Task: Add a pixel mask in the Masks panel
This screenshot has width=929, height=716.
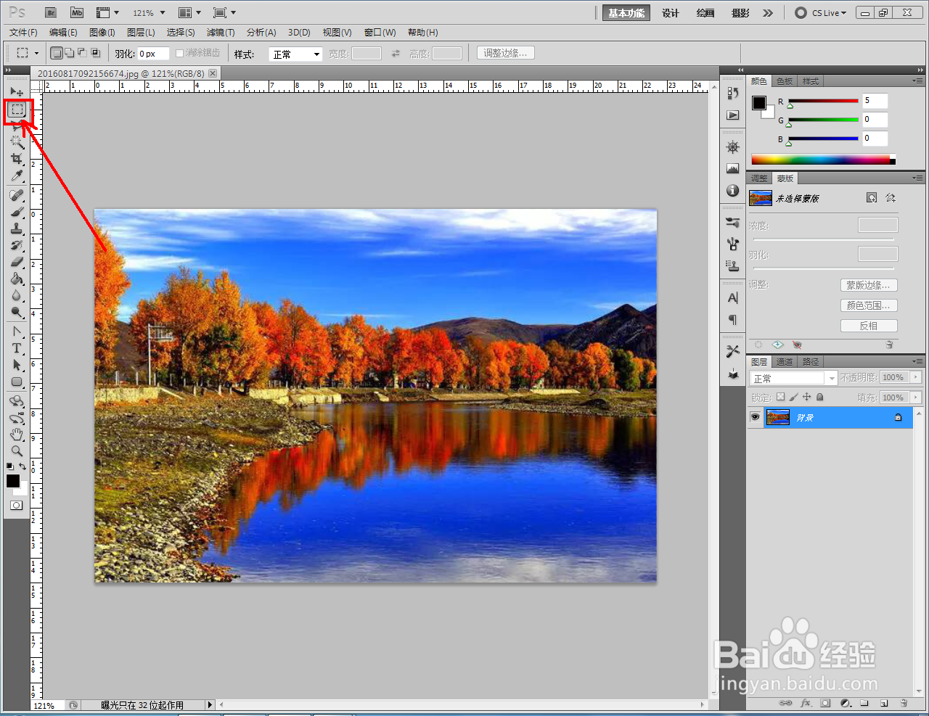Action: coord(872,198)
